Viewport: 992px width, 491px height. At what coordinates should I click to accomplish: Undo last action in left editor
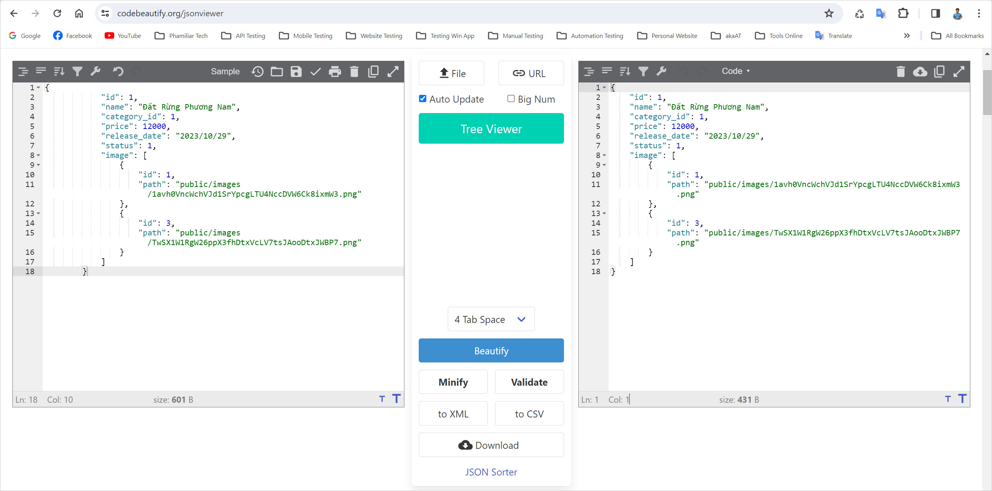tap(118, 71)
